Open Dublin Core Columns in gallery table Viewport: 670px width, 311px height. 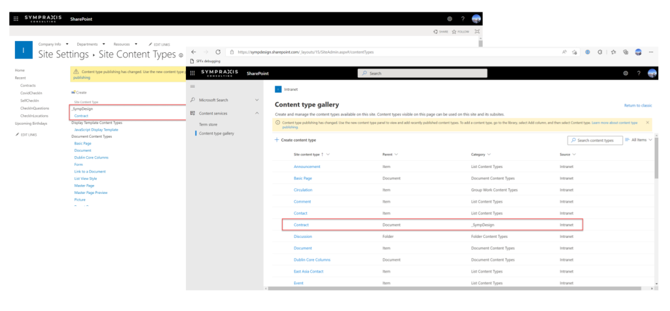click(312, 260)
